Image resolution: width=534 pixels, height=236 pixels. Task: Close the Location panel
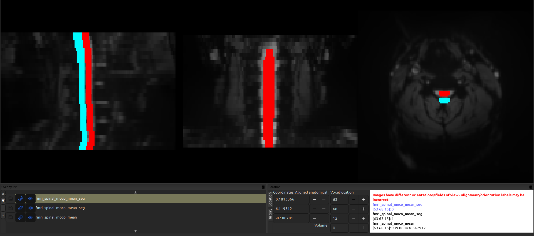pos(531,187)
